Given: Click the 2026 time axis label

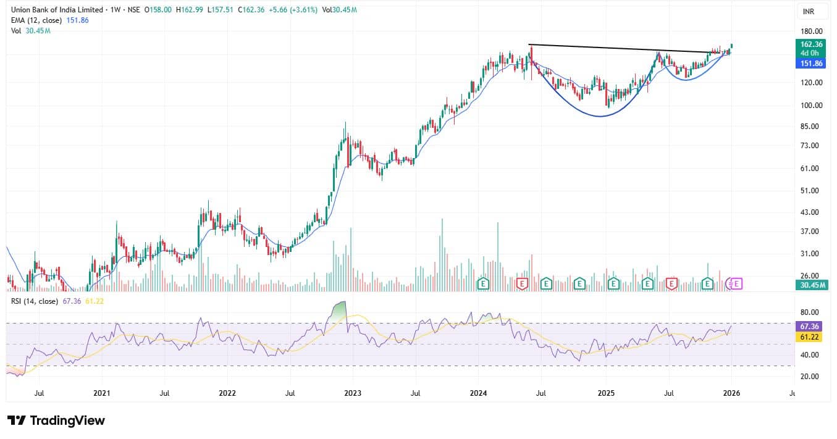Looking at the screenshot, I should [731, 392].
